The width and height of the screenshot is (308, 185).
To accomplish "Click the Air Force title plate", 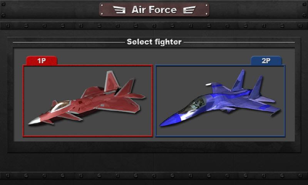I will 154,10.
